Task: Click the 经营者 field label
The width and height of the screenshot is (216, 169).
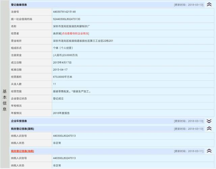Action: point(15,34)
